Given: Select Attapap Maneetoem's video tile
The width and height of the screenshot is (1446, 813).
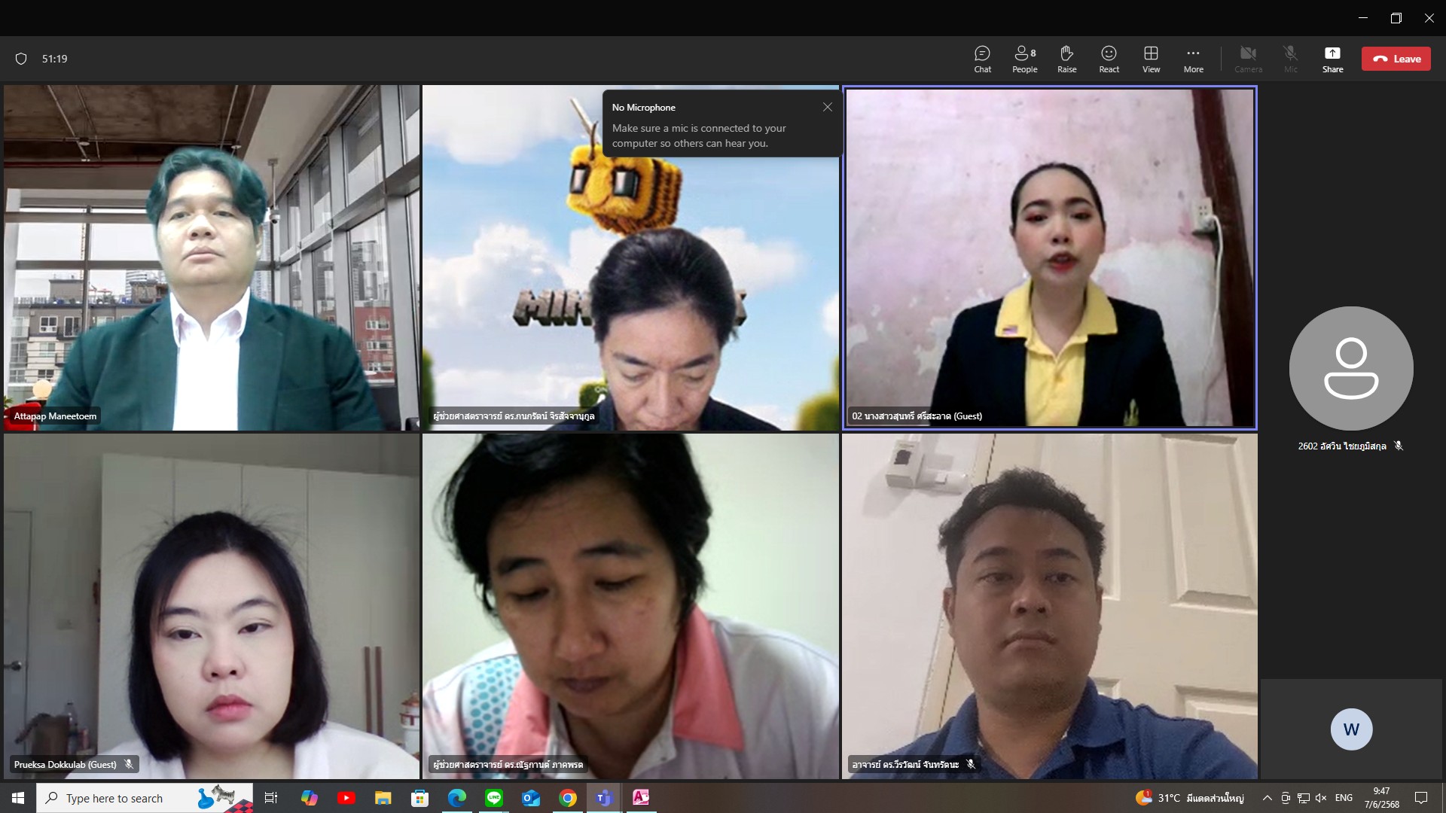Looking at the screenshot, I should (x=211, y=257).
